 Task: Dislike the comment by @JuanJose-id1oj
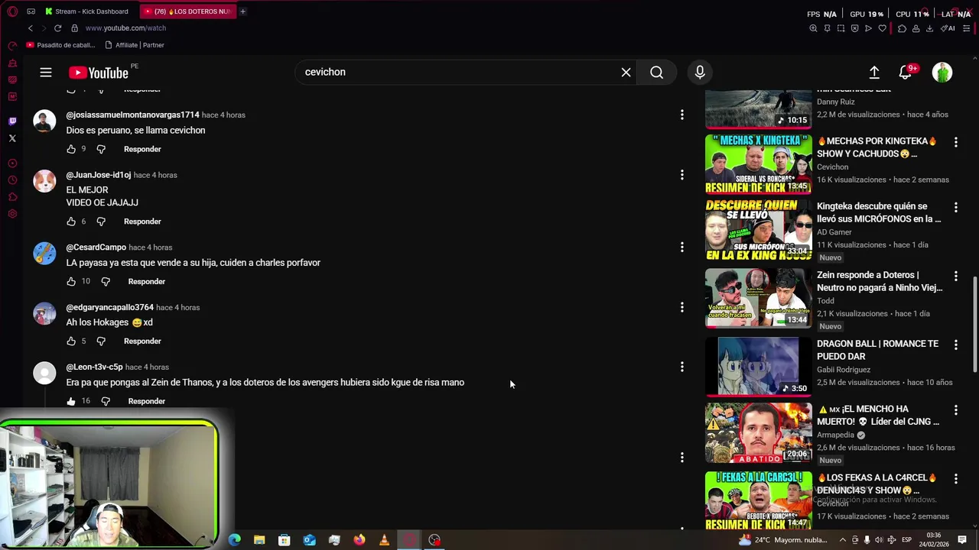(101, 222)
